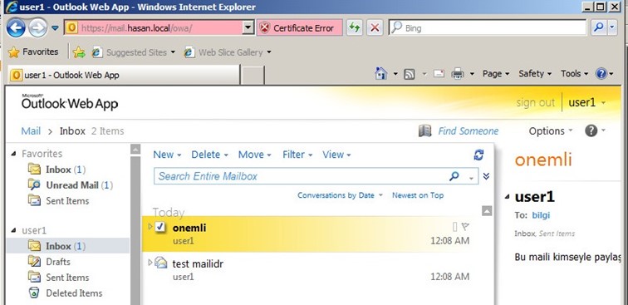Expand the test mailidr conversation

pos(150,263)
